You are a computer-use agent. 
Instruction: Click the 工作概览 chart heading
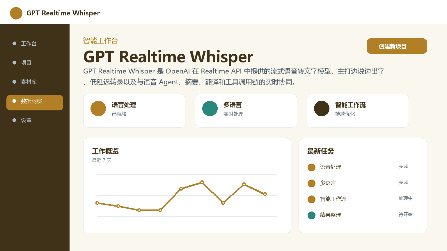105,151
